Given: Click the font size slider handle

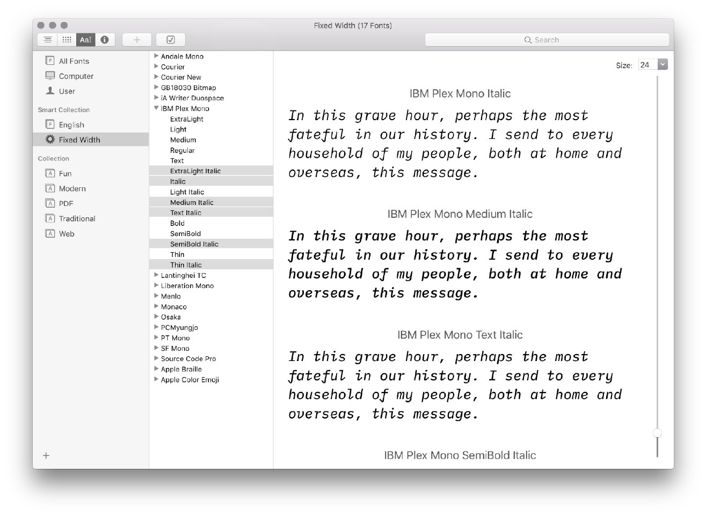Looking at the screenshot, I should tap(657, 433).
